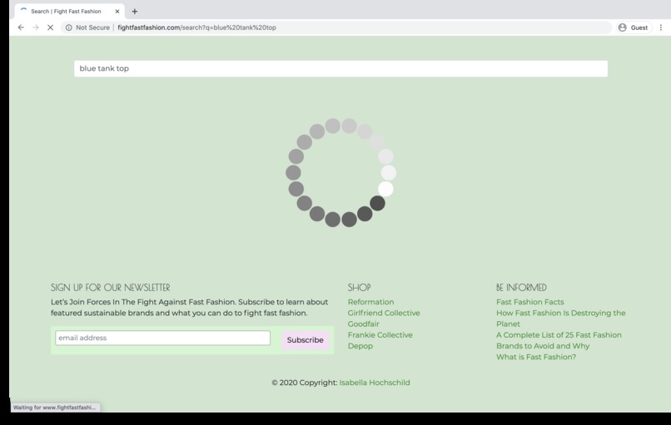Click the Waiting for www.fightfastfashi... status text
This screenshot has width=671, height=425.
[54, 408]
